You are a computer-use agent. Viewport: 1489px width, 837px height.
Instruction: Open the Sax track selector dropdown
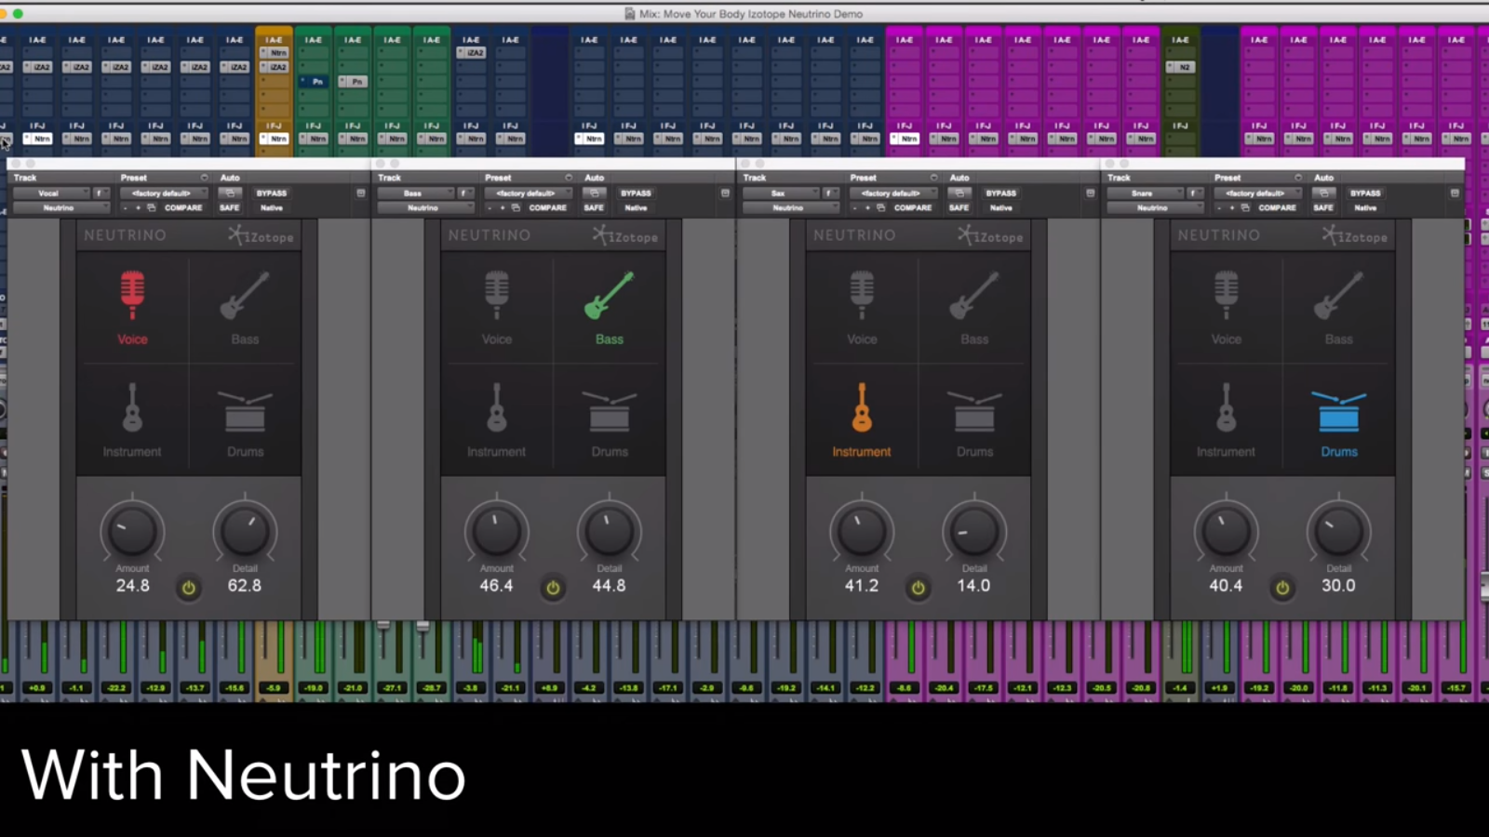tap(780, 193)
